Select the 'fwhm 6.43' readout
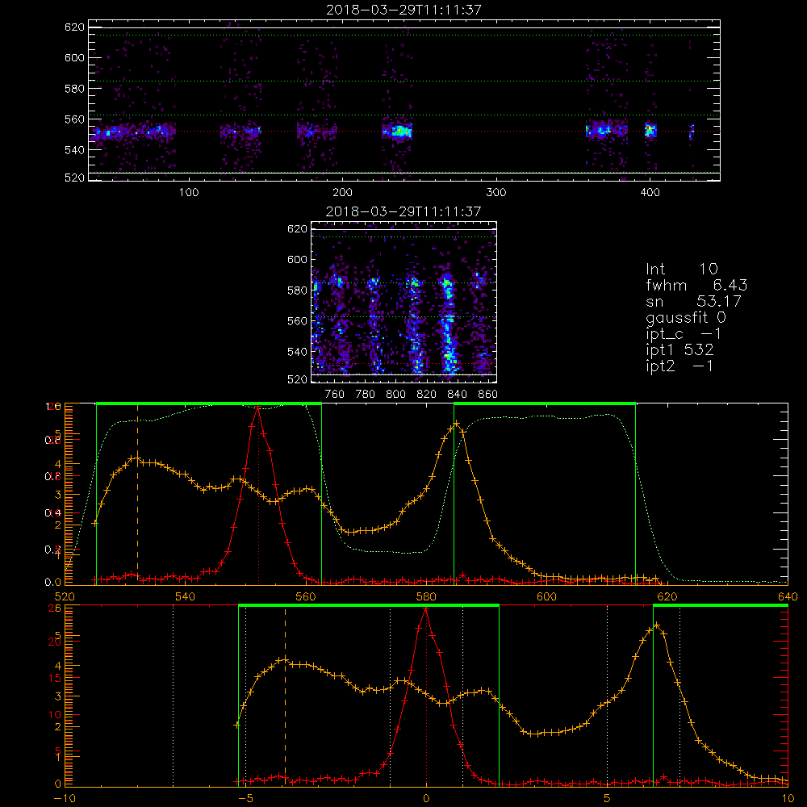This screenshot has width=807, height=807. click(x=696, y=285)
